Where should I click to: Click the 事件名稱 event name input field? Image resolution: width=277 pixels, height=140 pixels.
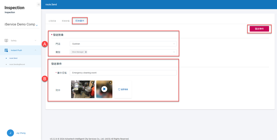[x=123, y=73]
